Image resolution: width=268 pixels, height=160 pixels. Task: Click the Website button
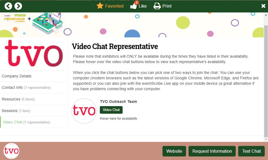point(174,151)
